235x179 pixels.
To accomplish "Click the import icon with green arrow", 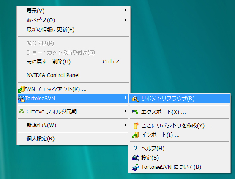I will click(135, 135).
